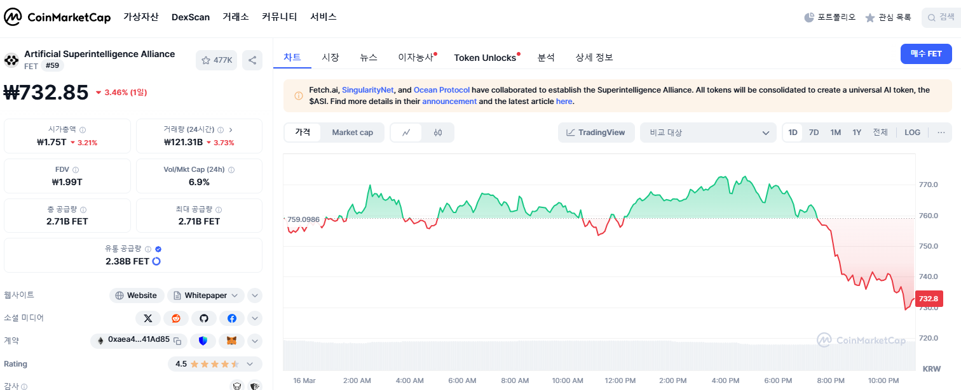Click the MetaMask fox icon

coord(232,341)
